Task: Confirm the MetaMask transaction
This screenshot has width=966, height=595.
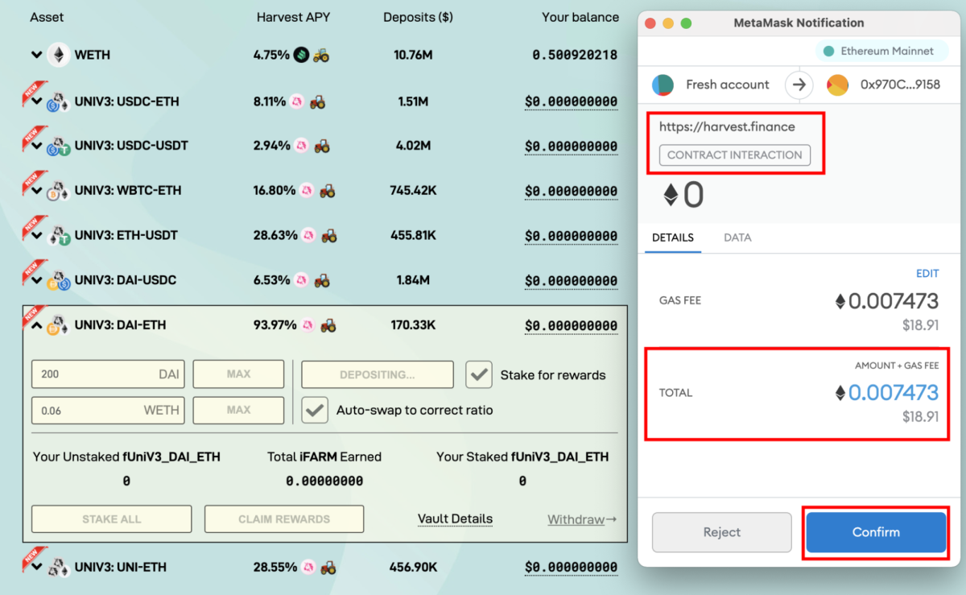Action: [x=876, y=532]
